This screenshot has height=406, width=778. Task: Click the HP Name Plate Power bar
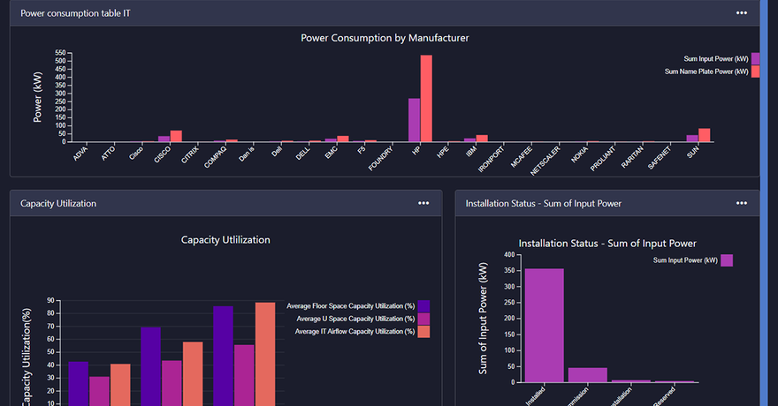426,99
